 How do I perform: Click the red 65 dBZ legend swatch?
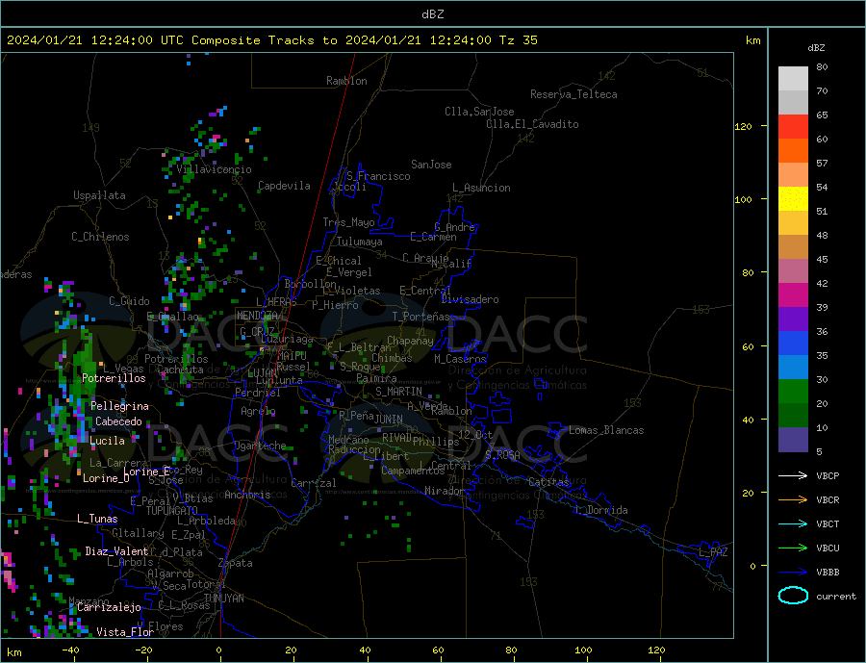coord(793,126)
